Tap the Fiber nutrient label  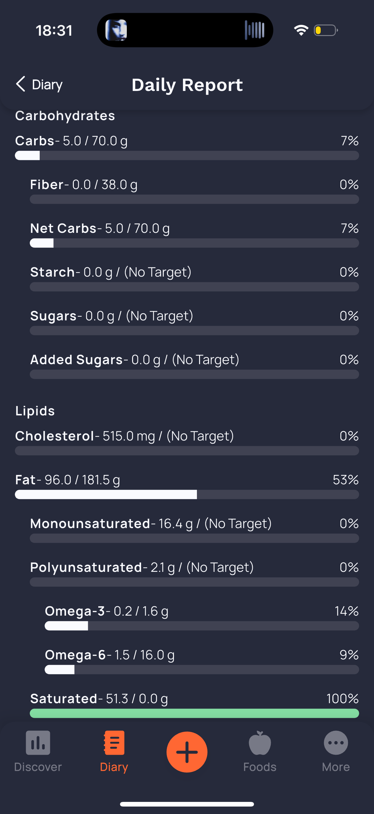[x=47, y=184]
